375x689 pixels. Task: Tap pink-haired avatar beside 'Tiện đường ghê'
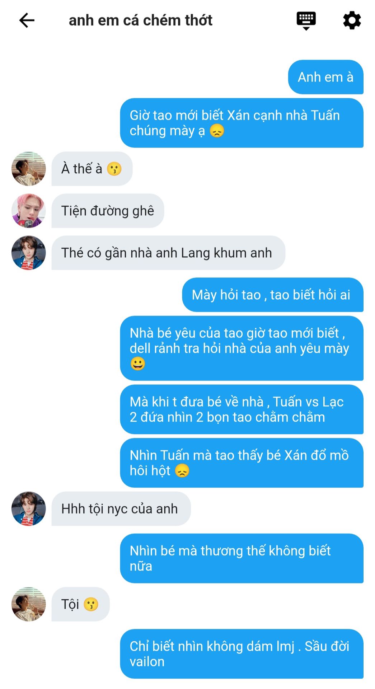pyautogui.click(x=29, y=211)
